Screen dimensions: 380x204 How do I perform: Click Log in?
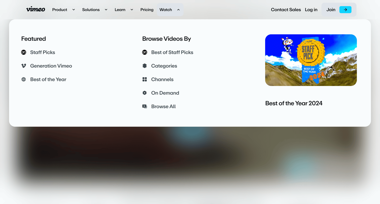click(311, 10)
